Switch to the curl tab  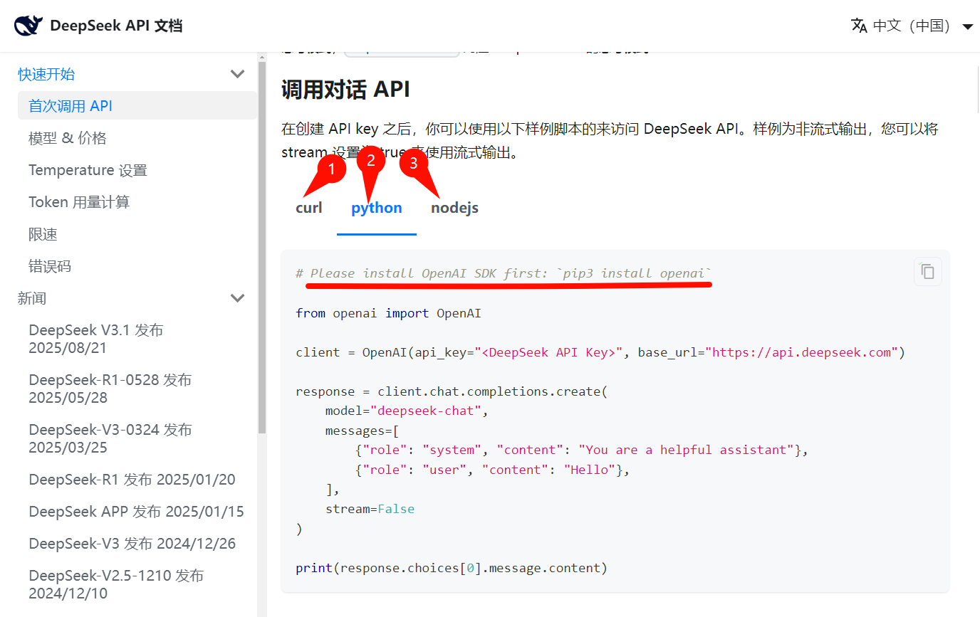pos(309,208)
